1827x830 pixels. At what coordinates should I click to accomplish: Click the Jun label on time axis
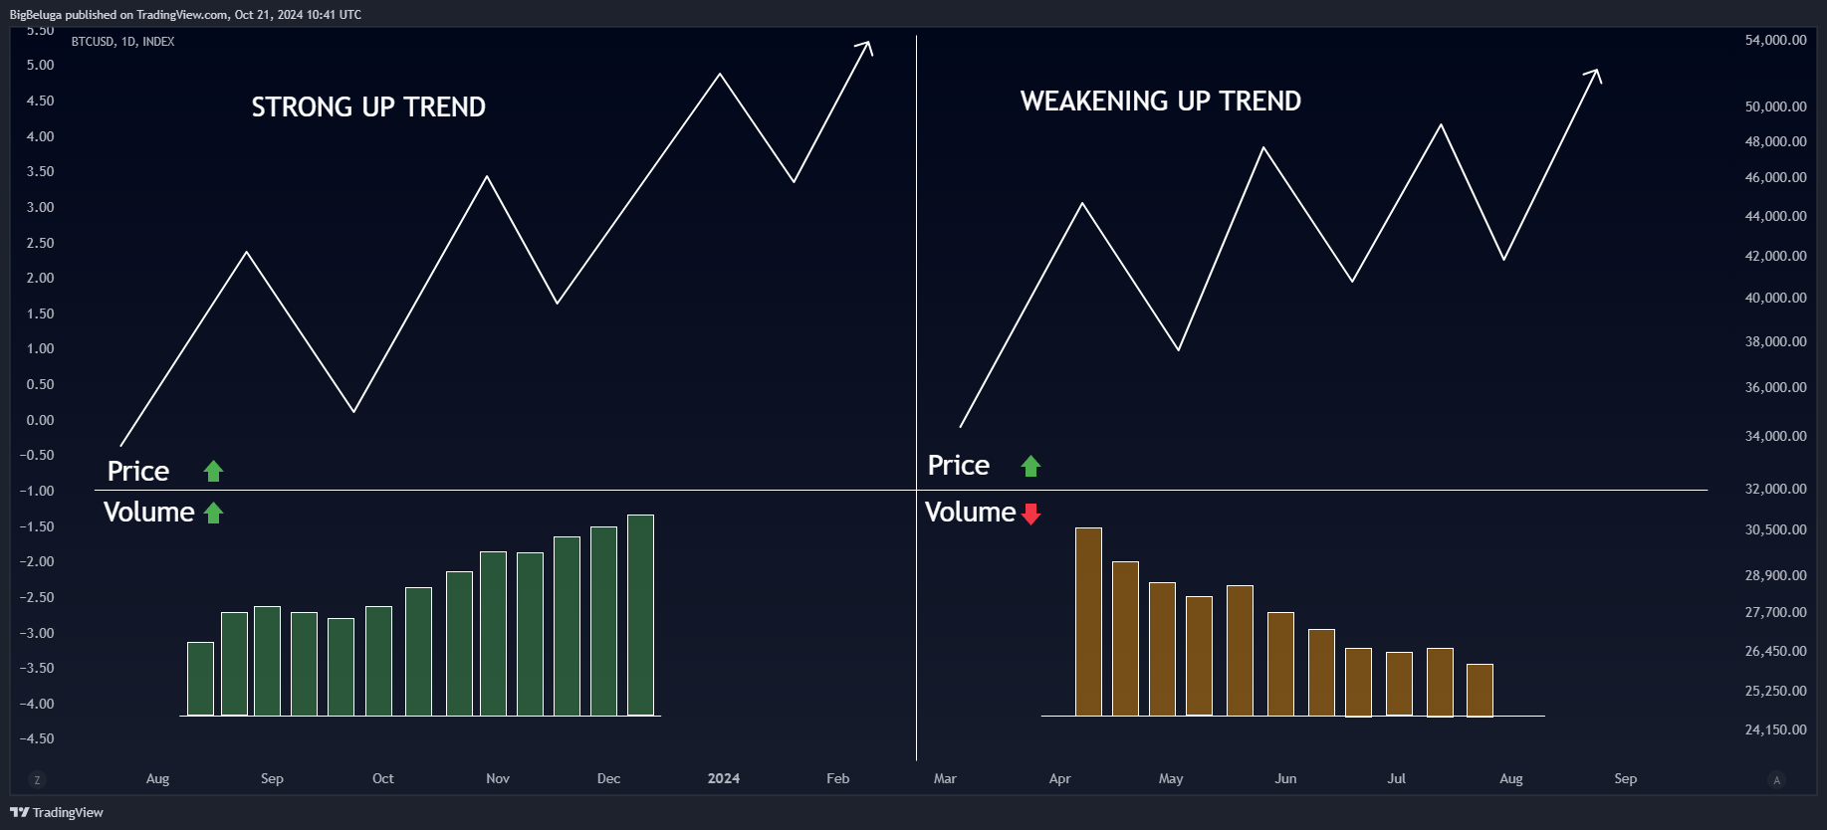pyautogui.click(x=1285, y=778)
